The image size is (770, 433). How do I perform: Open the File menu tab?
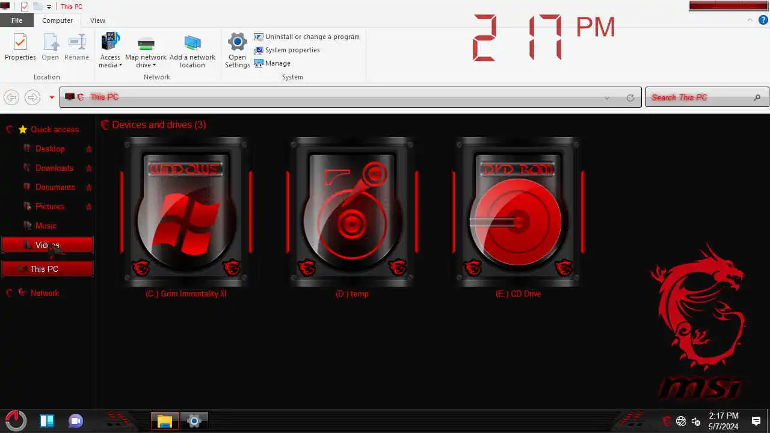point(17,20)
